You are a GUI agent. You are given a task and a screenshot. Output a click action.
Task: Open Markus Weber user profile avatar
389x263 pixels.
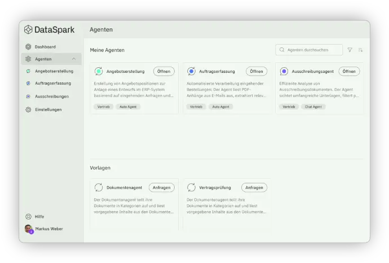pos(28,229)
